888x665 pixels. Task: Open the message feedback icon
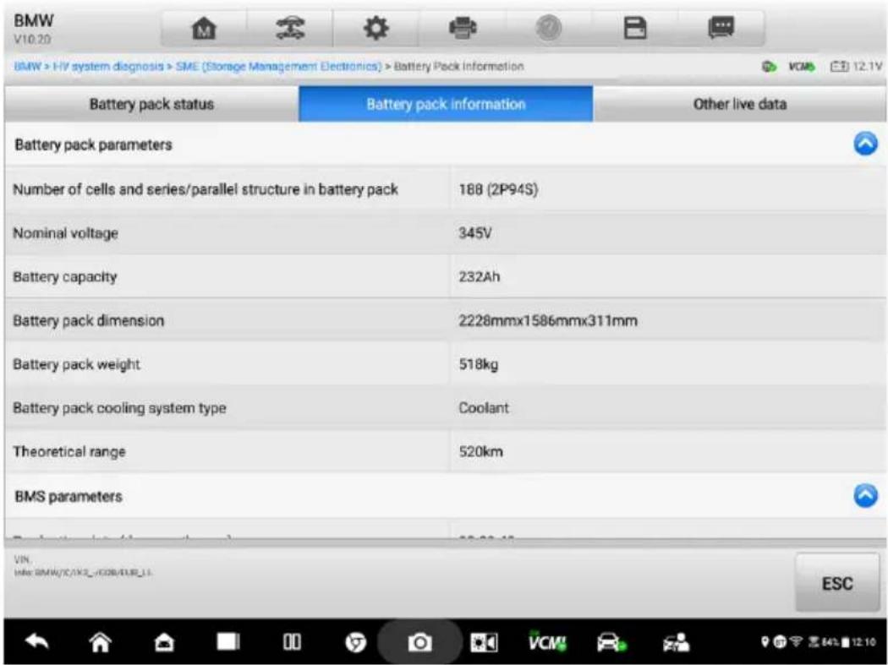(x=721, y=28)
